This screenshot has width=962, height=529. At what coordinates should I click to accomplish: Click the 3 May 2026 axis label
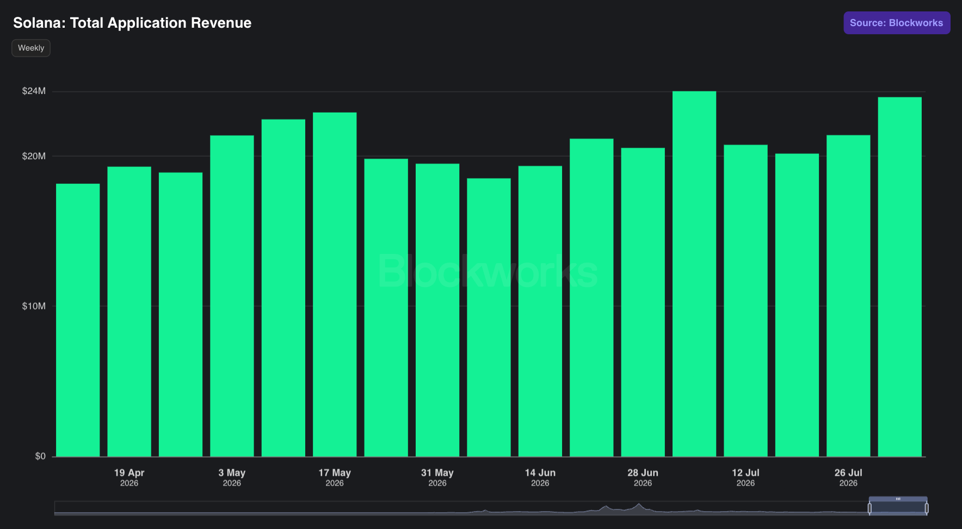coord(232,477)
